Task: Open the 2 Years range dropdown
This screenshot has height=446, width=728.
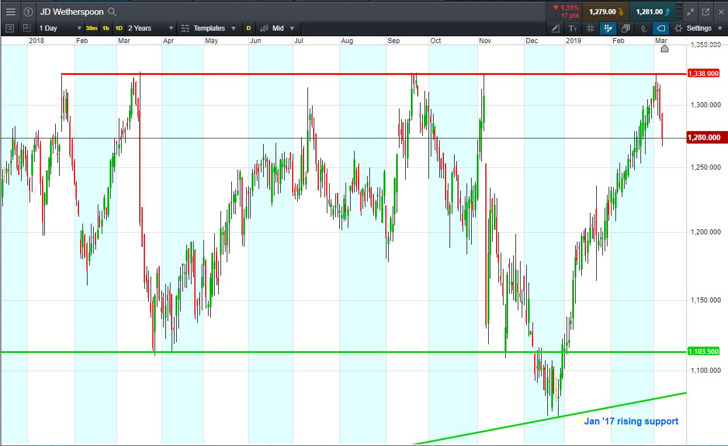Action: (151, 28)
